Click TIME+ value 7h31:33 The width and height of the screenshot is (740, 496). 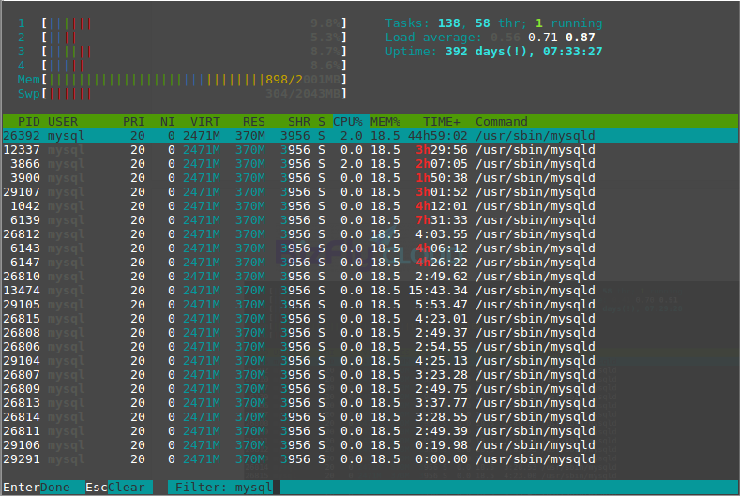point(442,220)
